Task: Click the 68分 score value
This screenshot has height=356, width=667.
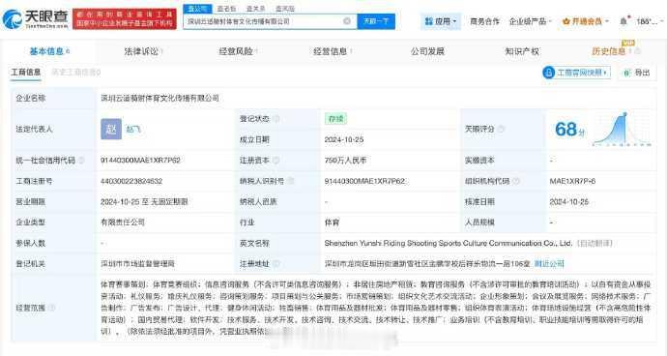Action: (x=569, y=129)
